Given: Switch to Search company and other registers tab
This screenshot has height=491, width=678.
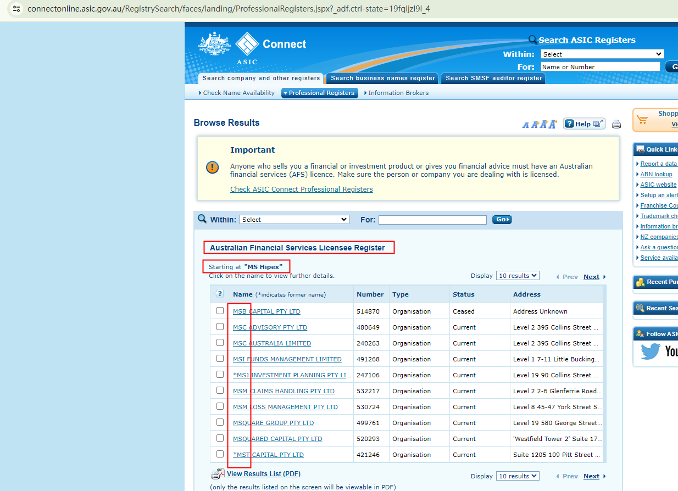Looking at the screenshot, I should [x=261, y=78].
